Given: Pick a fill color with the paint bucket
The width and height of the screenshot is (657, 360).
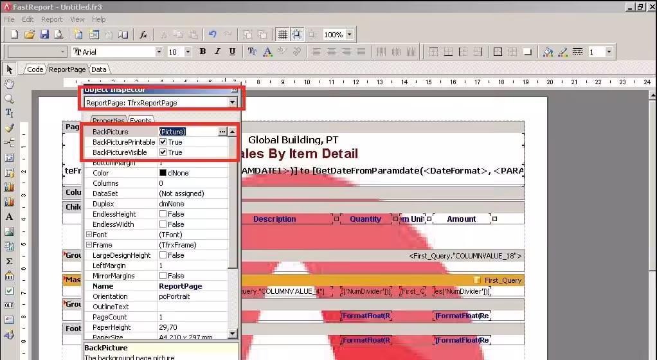Looking at the screenshot, I should [548, 51].
